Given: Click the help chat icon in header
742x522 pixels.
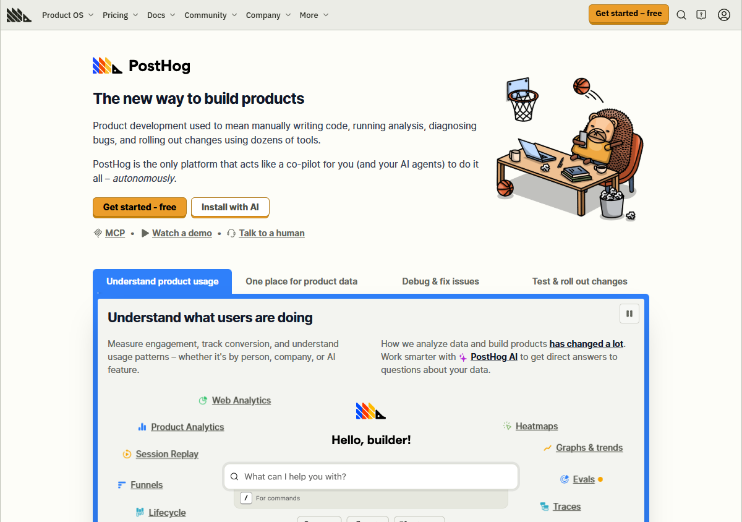Looking at the screenshot, I should (701, 15).
